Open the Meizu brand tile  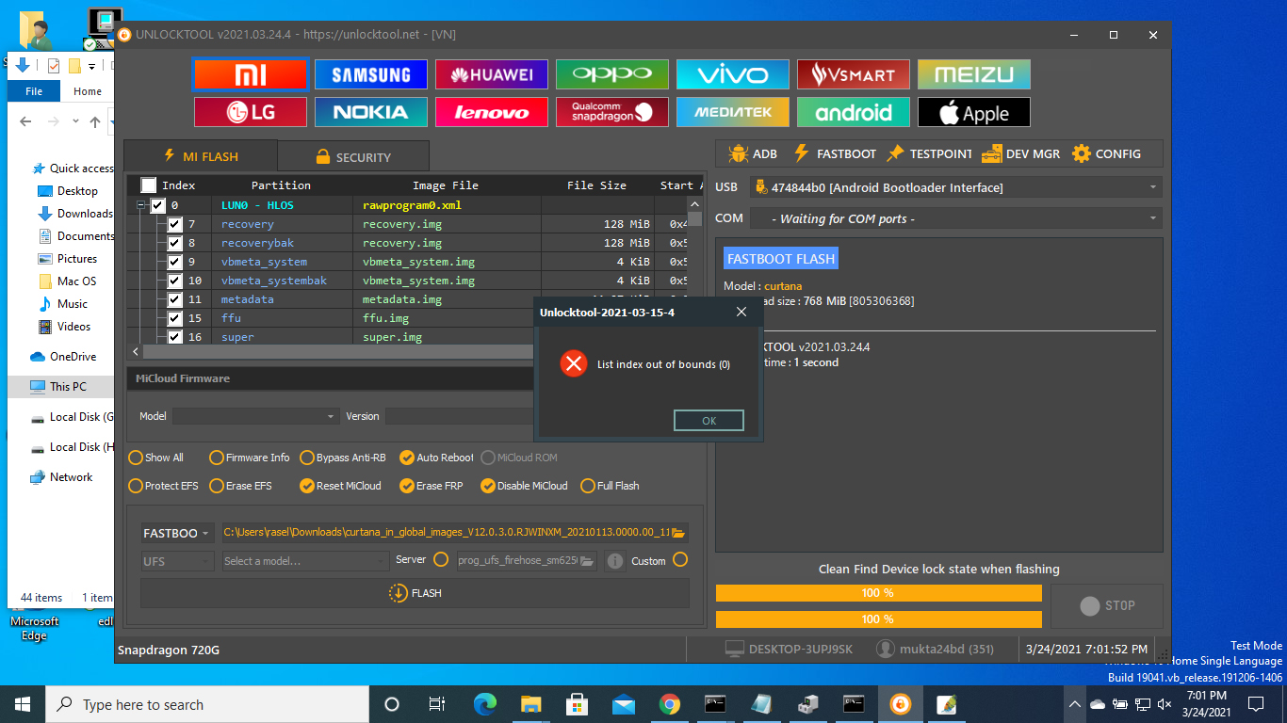tap(974, 74)
